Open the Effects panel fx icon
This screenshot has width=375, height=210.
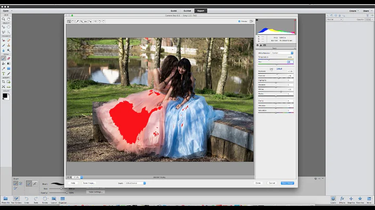342,200
